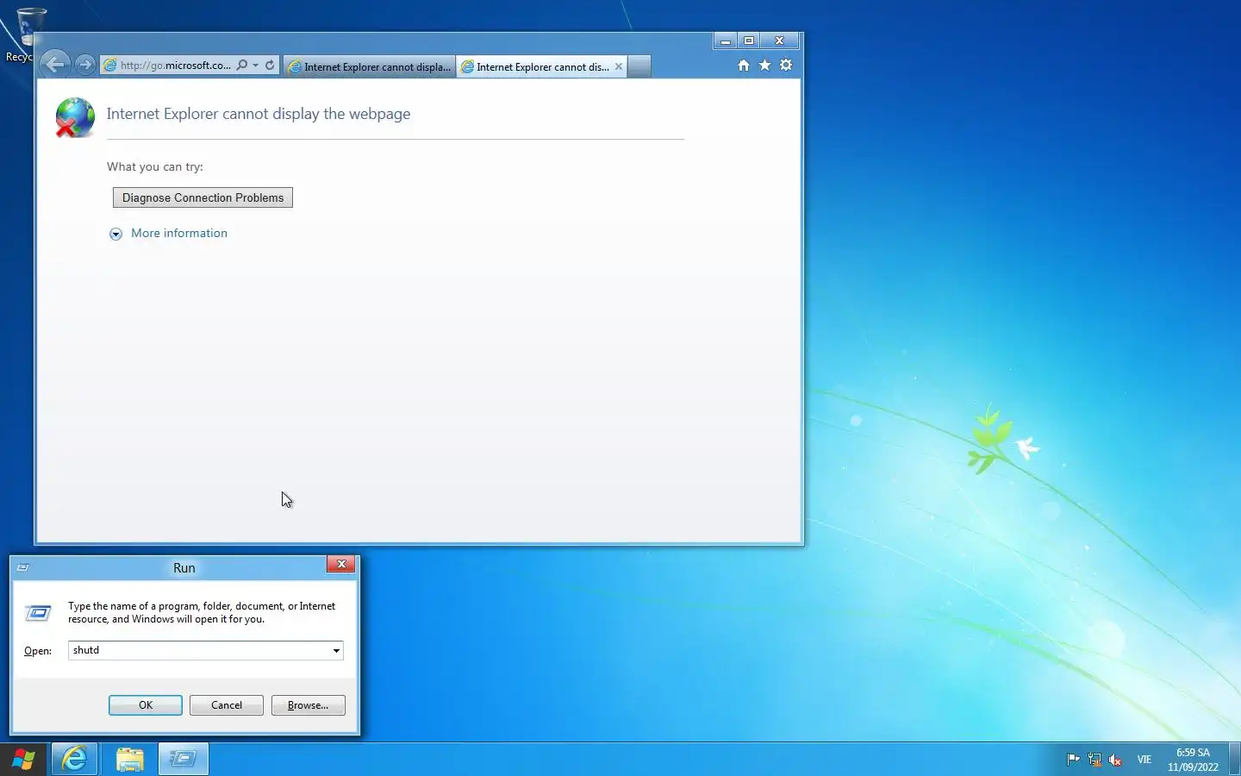Minimize the Internet Explorer window
Viewport: 1241px width, 776px height.
point(726,41)
